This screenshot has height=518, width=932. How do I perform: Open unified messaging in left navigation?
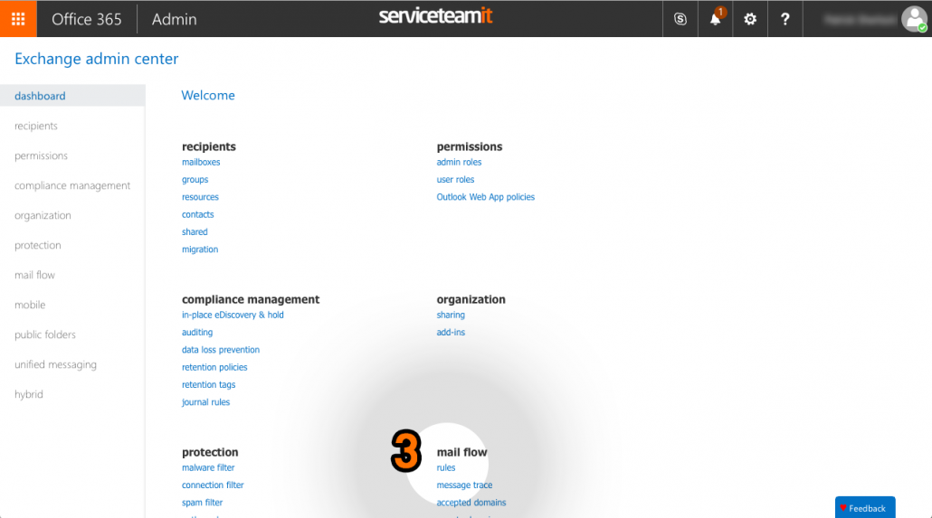tap(55, 364)
